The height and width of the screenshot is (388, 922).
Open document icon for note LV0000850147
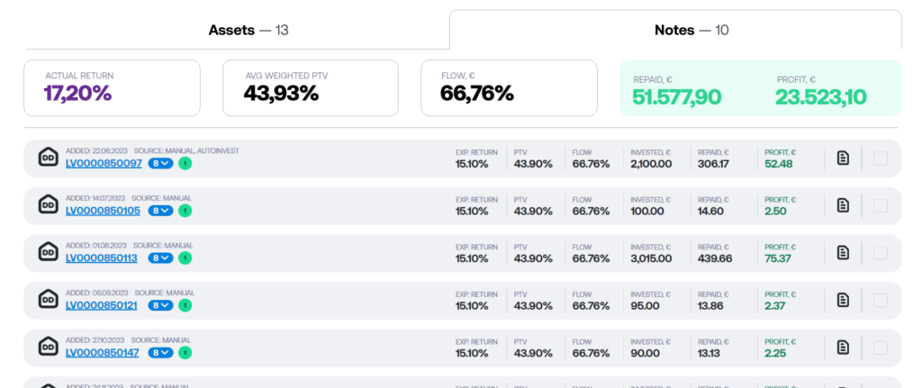point(843,347)
